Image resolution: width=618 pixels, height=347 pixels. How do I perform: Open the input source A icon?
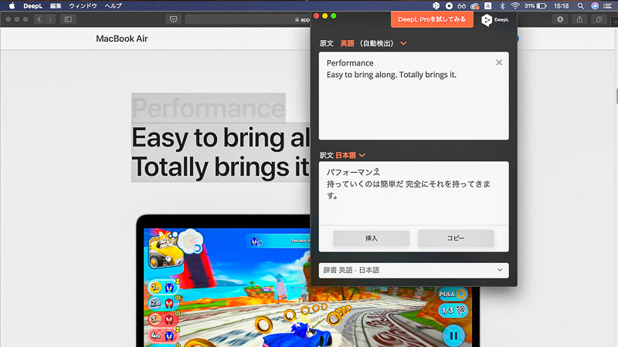(x=488, y=6)
